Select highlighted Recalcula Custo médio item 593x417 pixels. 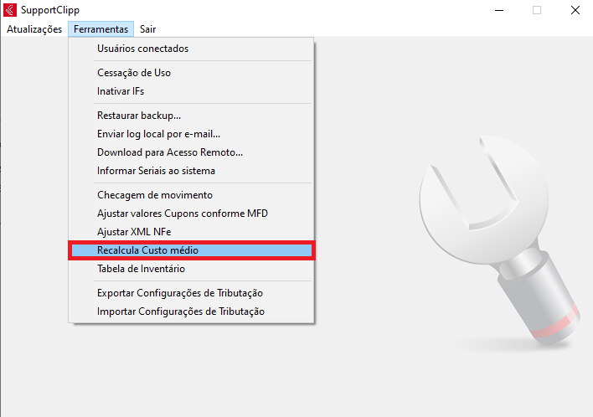pos(147,250)
